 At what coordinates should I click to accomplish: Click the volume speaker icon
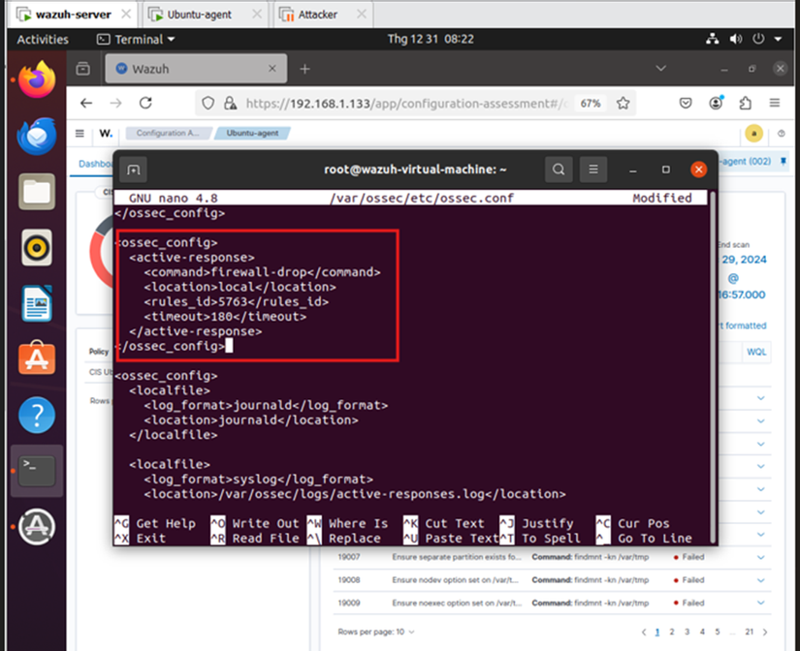735,40
